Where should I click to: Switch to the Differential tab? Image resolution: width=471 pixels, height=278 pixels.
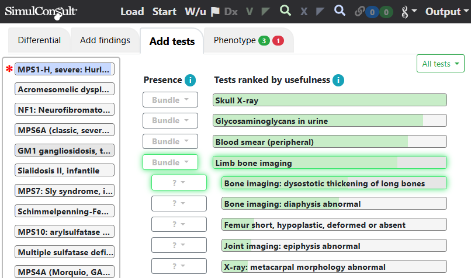(x=39, y=40)
